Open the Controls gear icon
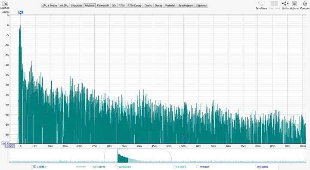The width and height of the screenshot is (310, 170). click(305, 3)
